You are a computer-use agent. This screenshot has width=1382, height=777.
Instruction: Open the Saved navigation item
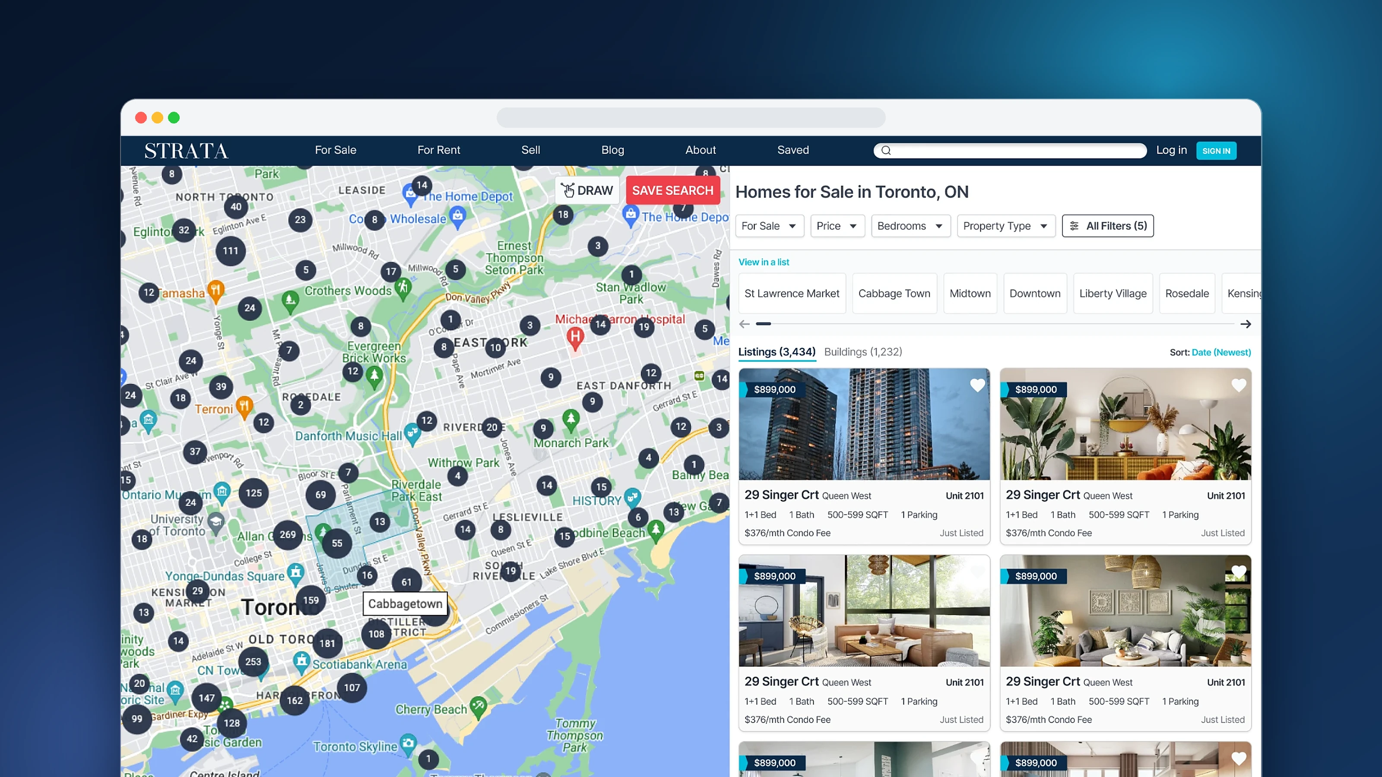coord(793,150)
